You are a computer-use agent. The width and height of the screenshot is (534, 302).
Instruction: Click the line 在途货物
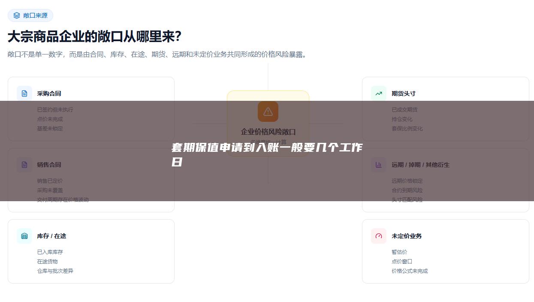(x=48, y=262)
